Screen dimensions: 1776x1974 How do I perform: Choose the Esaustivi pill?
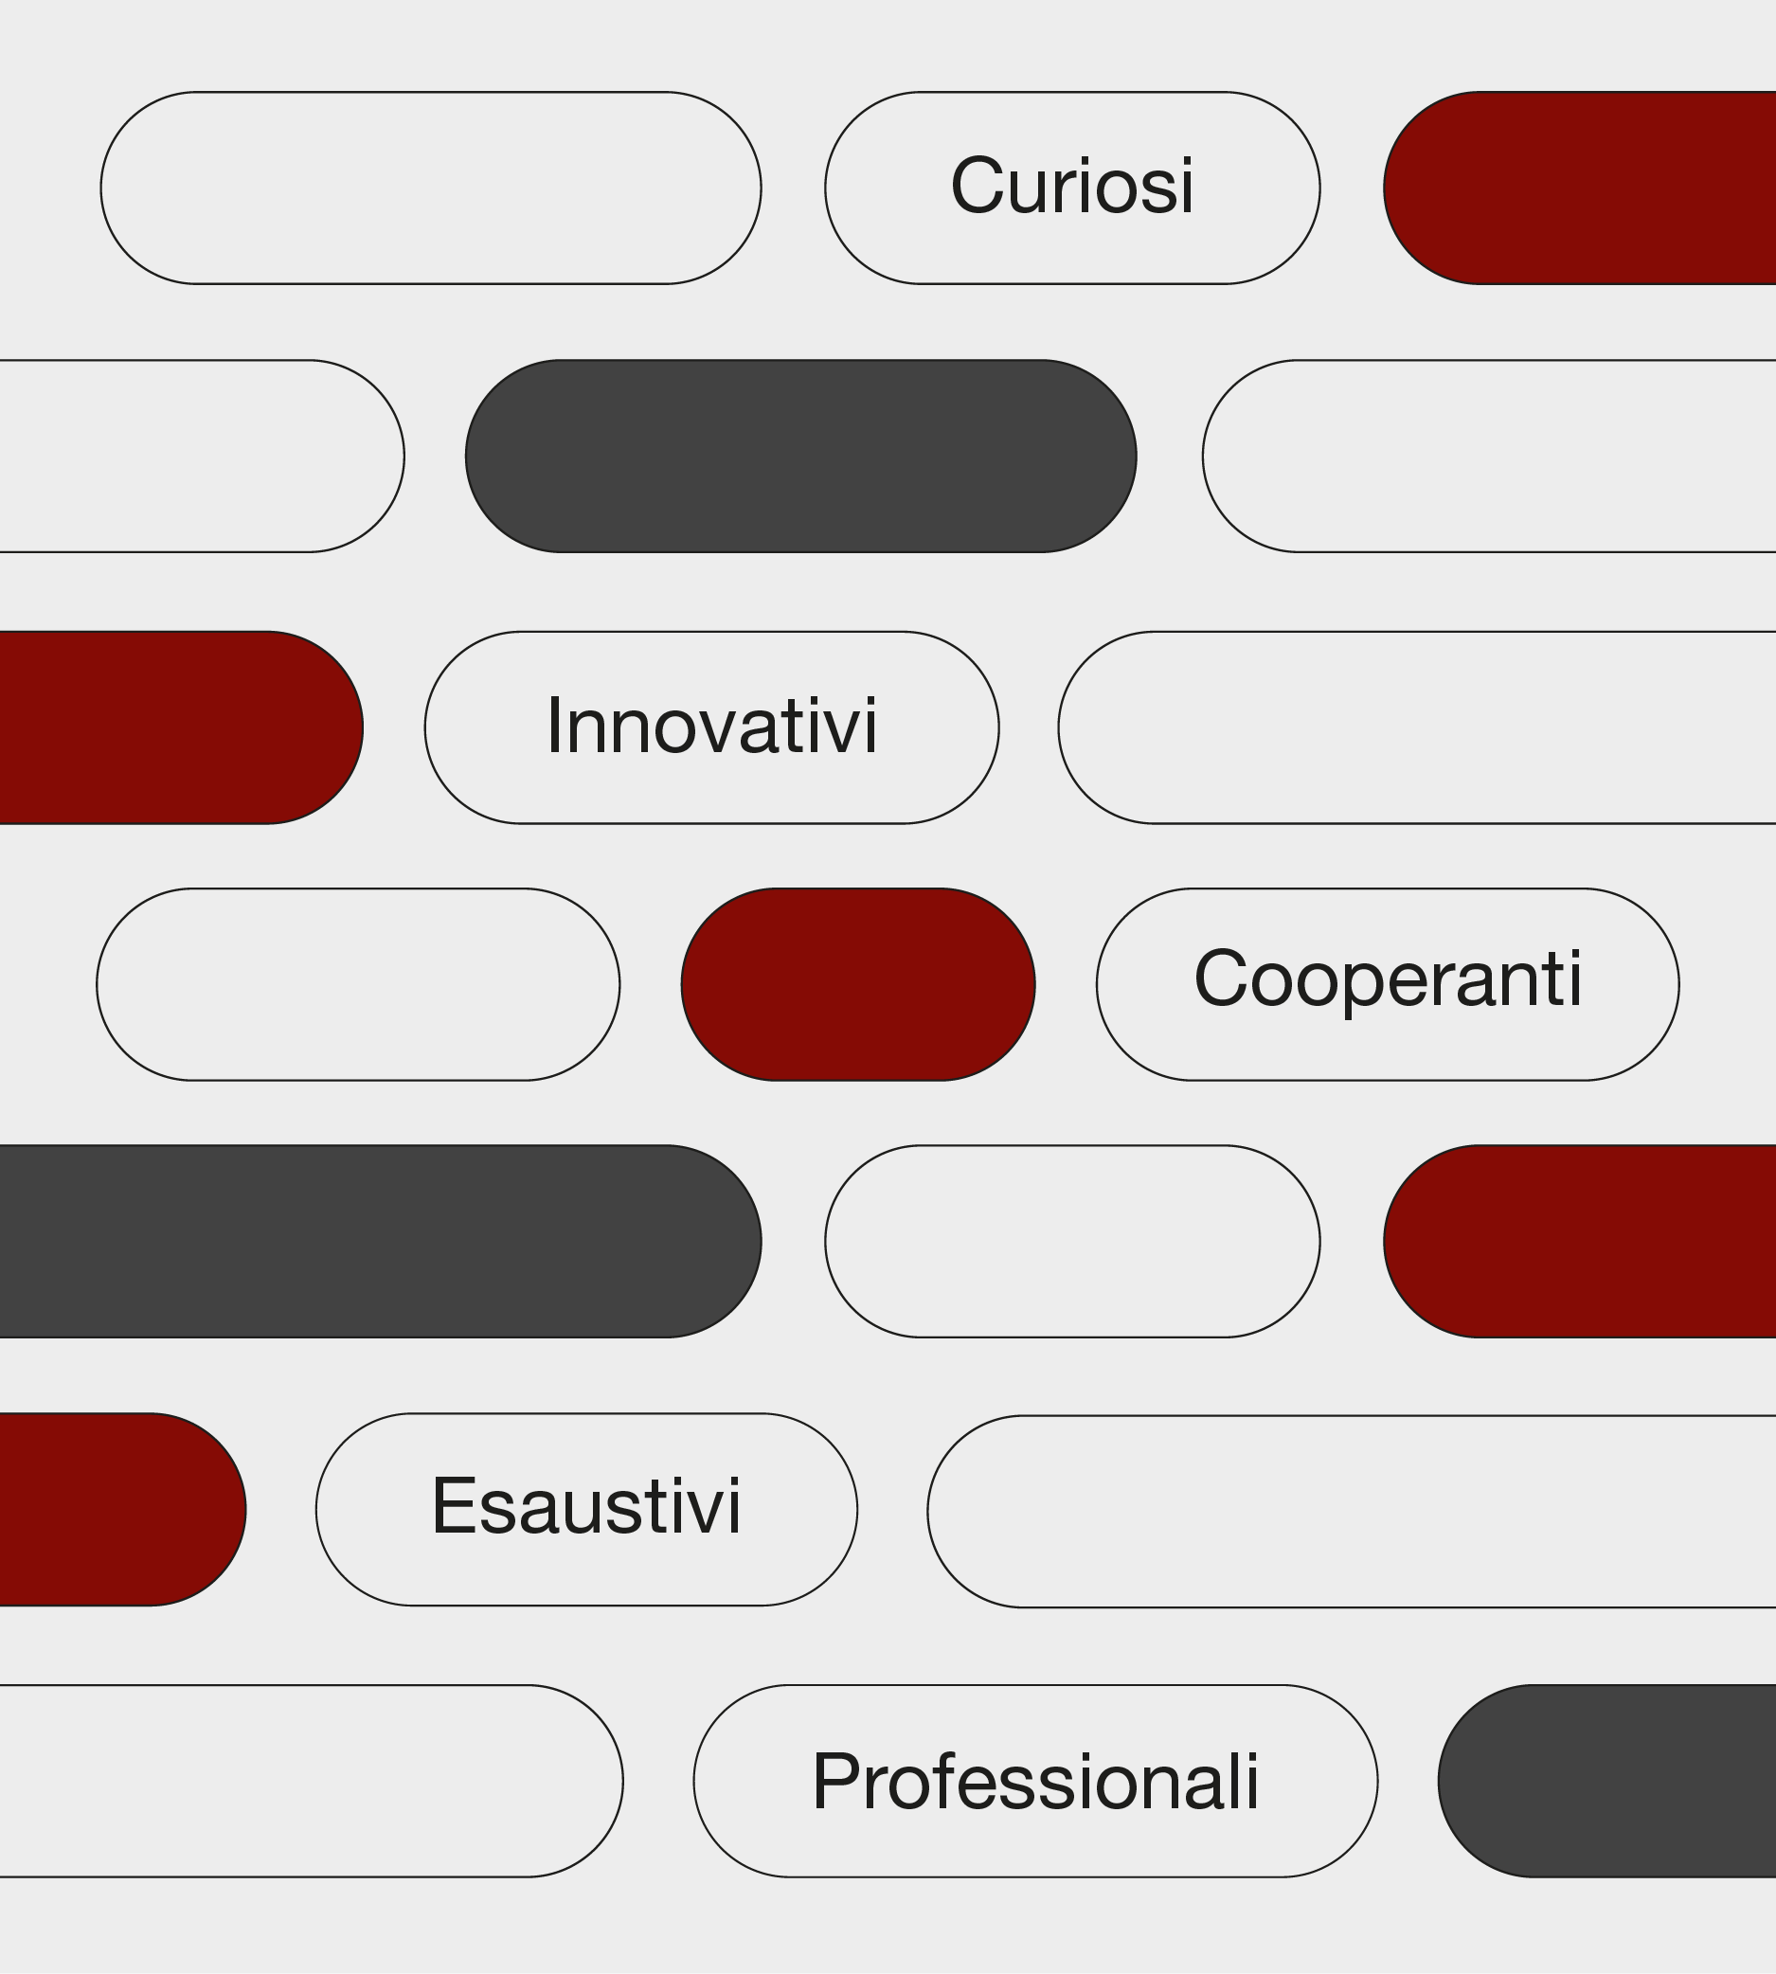585,1509
